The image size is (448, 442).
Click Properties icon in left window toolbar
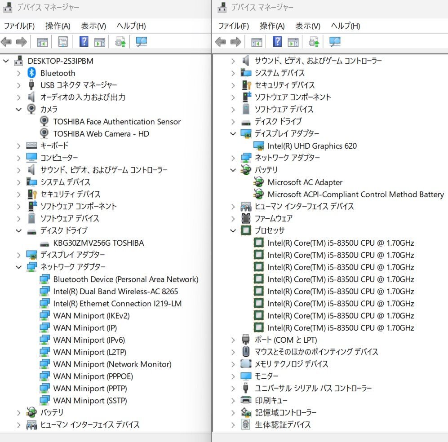63,42
